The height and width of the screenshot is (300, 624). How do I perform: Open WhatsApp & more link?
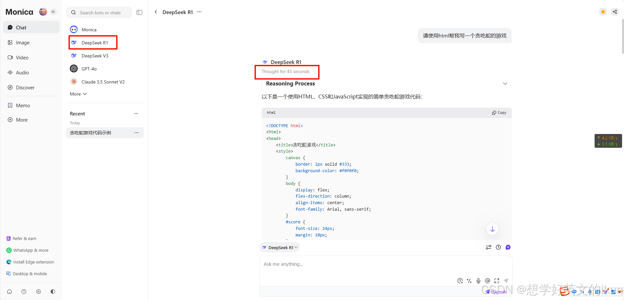pos(27,250)
